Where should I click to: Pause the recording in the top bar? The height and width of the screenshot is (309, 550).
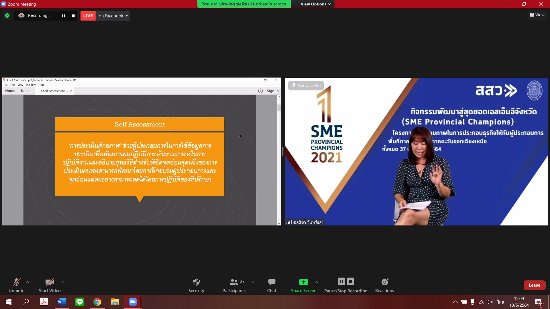click(x=64, y=16)
